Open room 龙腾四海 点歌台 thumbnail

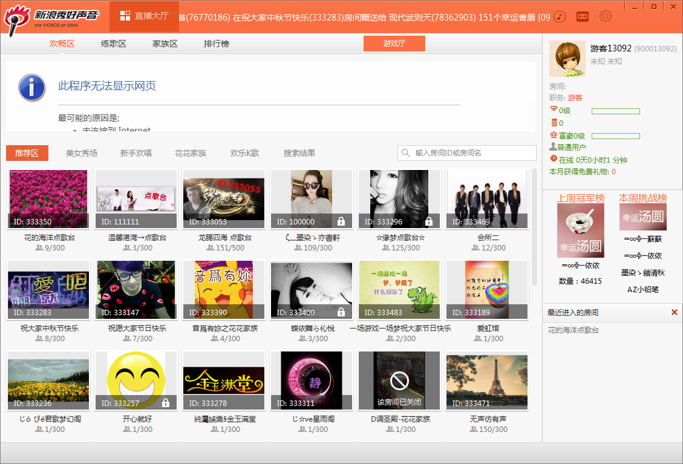224,199
